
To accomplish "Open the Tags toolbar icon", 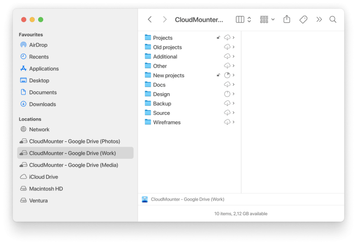I will click(303, 20).
